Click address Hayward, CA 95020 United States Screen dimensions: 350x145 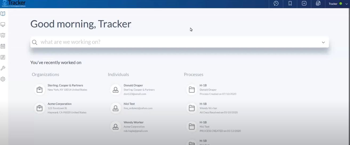click(67, 112)
